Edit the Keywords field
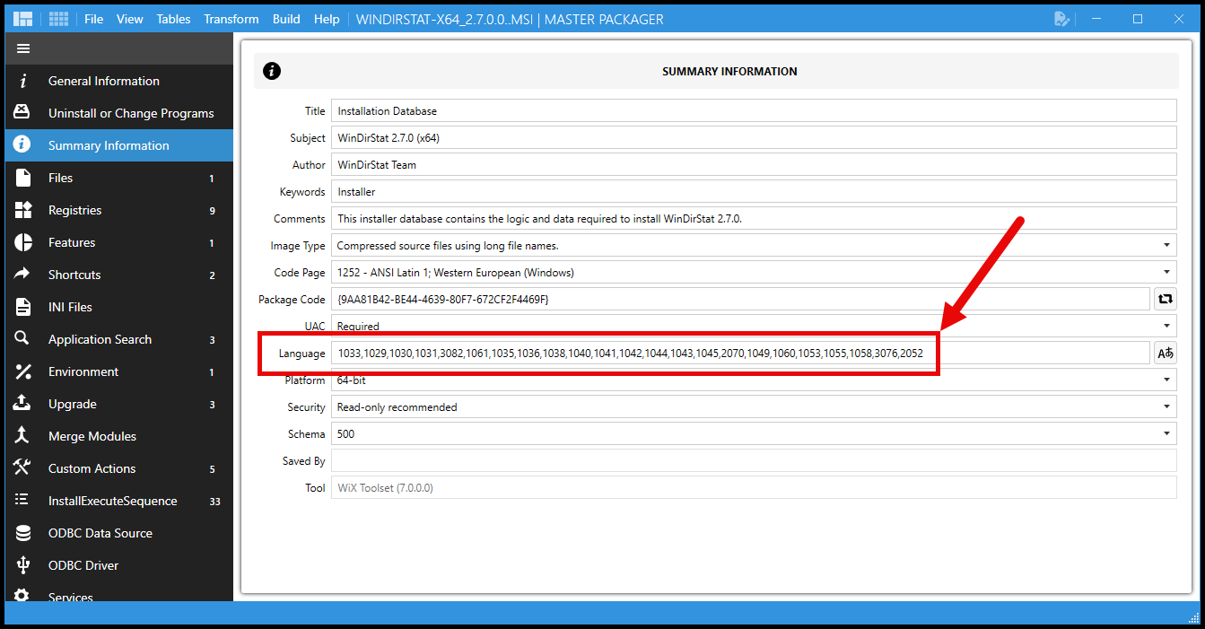Screen dimensions: 1205x629 point(754,191)
